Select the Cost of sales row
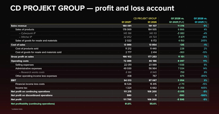Image resolution: width=219 pixels, height=114 pixels. 109,45
